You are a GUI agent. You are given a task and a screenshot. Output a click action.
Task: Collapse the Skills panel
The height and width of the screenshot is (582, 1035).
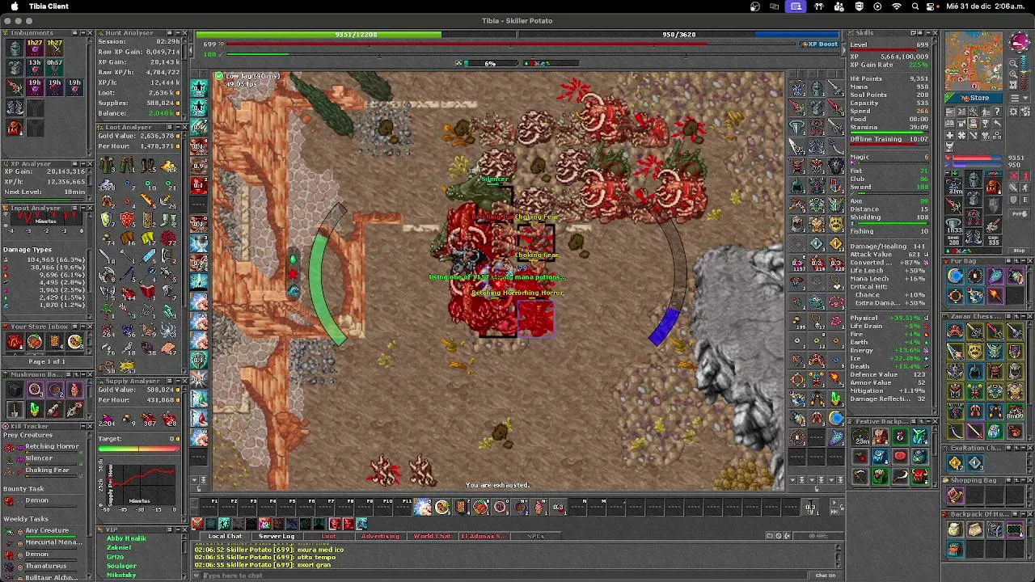click(x=927, y=33)
